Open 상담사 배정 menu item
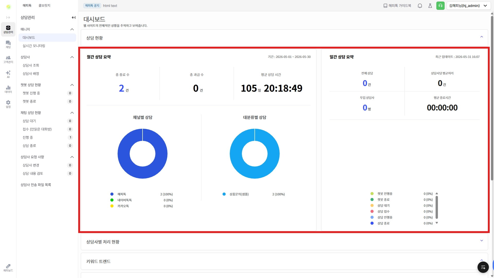Viewport: 494px width, 278px height. click(x=47, y=74)
